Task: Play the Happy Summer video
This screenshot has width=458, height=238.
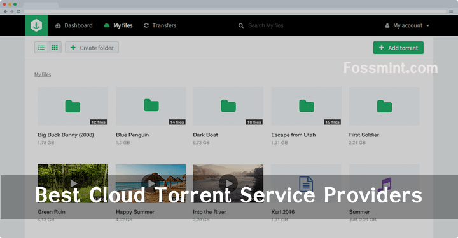Action: (151, 183)
